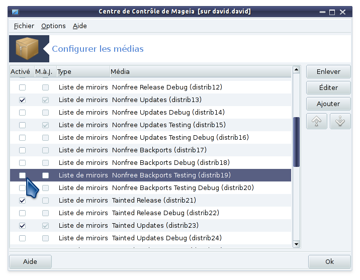Image resolution: width=360 pixels, height=280 pixels.
Task: Select the Nonfree Backports Testing (distrib19) row
Action: tap(150, 175)
